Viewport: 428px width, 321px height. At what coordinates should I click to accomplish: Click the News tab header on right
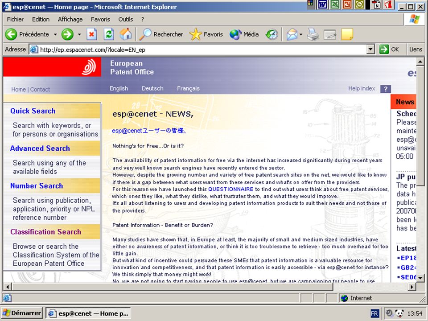[404, 102]
